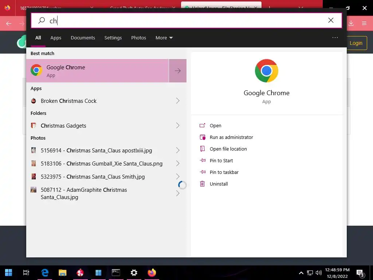Viewport: 373px width, 280px height.
Task: Choose Run as administrator
Action: (x=226, y=137)
